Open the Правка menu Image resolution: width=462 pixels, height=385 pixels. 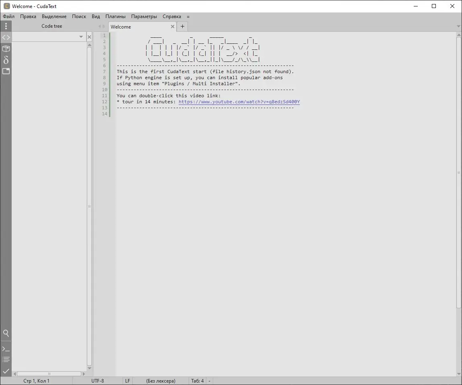click(28, 16)
